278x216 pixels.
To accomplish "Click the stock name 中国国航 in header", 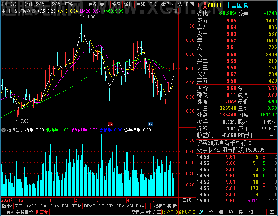I will coord(237,5).
